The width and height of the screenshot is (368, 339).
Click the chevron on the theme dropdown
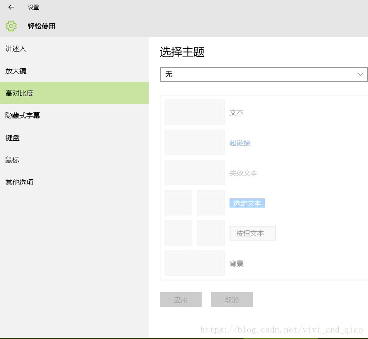360,74
